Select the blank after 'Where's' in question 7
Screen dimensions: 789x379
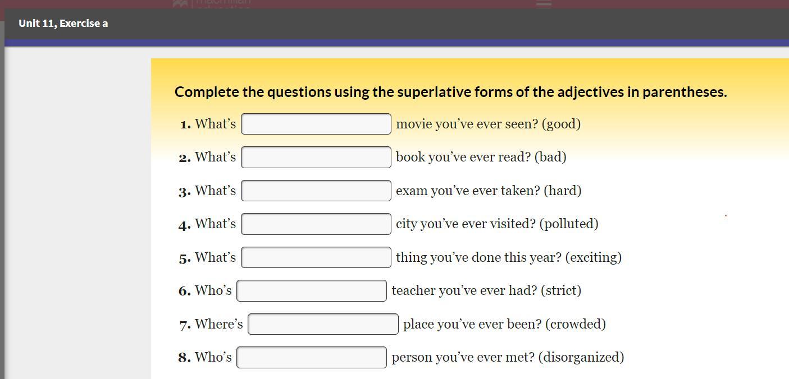[x=323, y=324]
